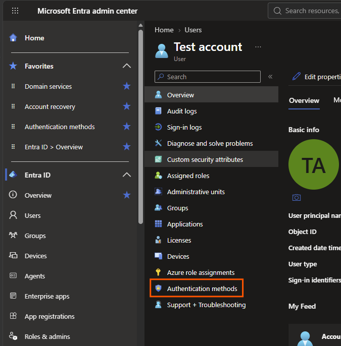Click the Users breadcrumb link
The image size is (341, 346).
tap(193, 30)
